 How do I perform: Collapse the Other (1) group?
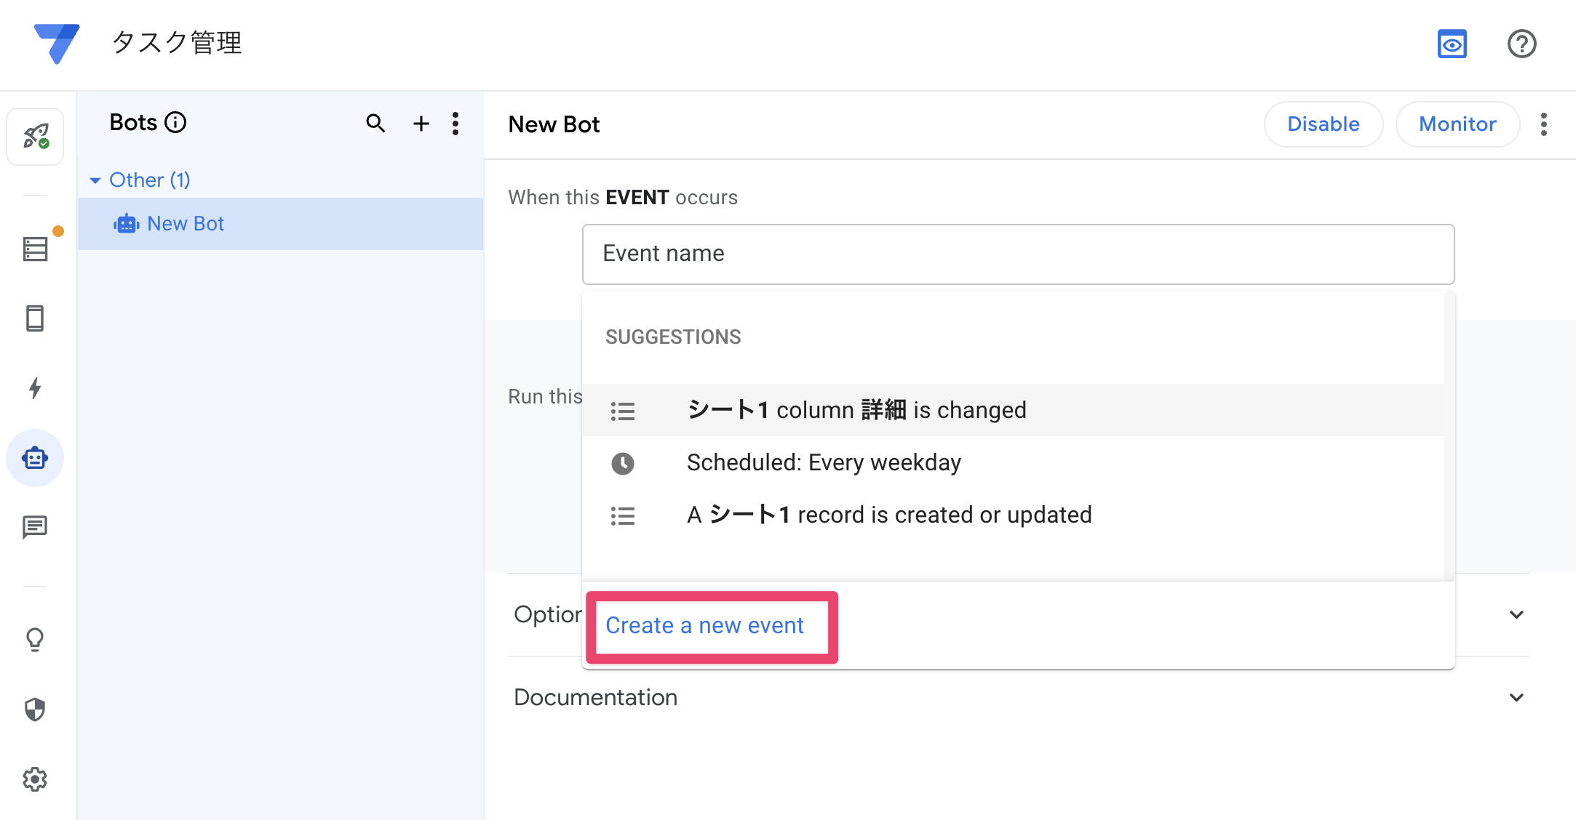[95, 180]
